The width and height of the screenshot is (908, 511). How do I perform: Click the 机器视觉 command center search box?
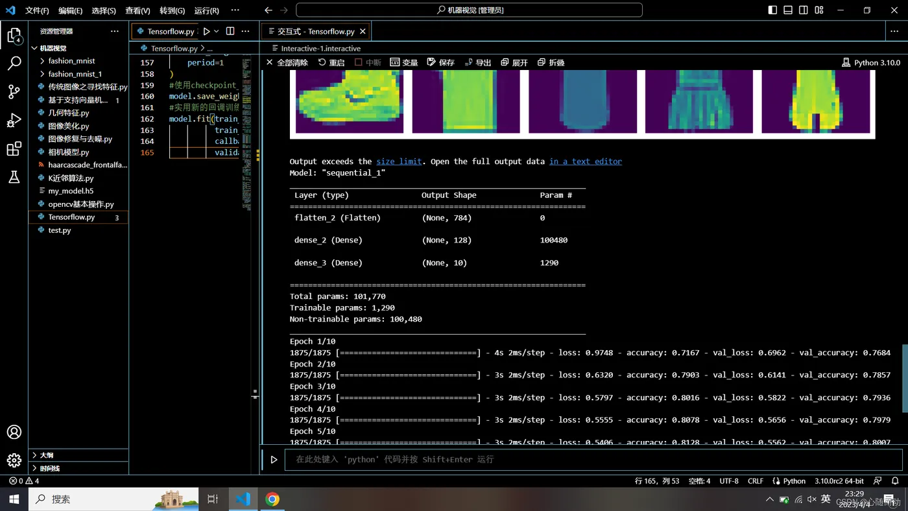point(470,10)
